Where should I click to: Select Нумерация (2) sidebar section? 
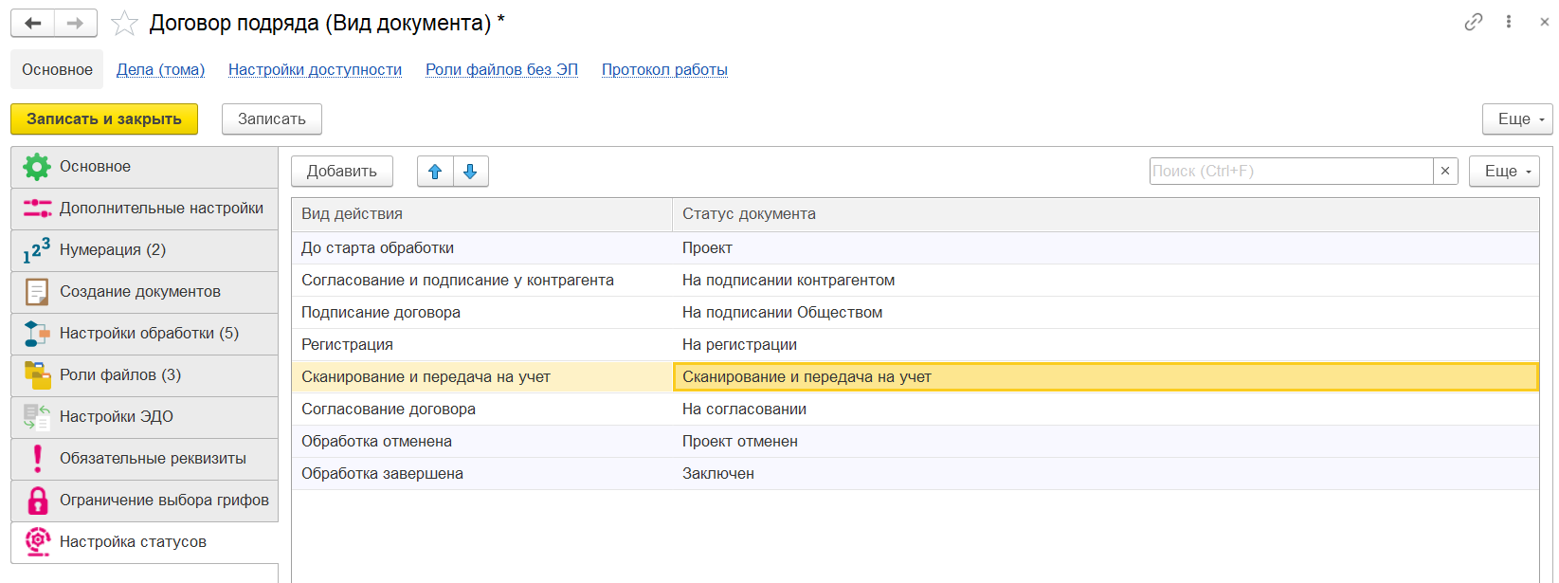(144, 250)
